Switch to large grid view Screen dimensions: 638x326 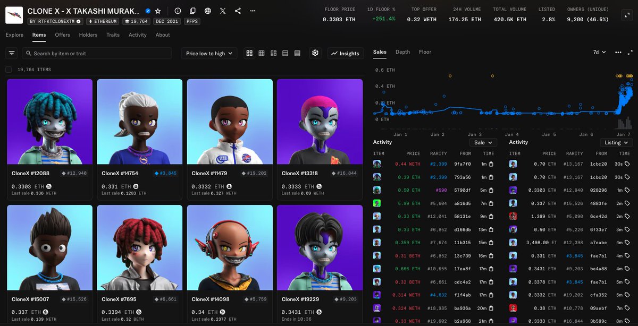(x=249, y=53)
